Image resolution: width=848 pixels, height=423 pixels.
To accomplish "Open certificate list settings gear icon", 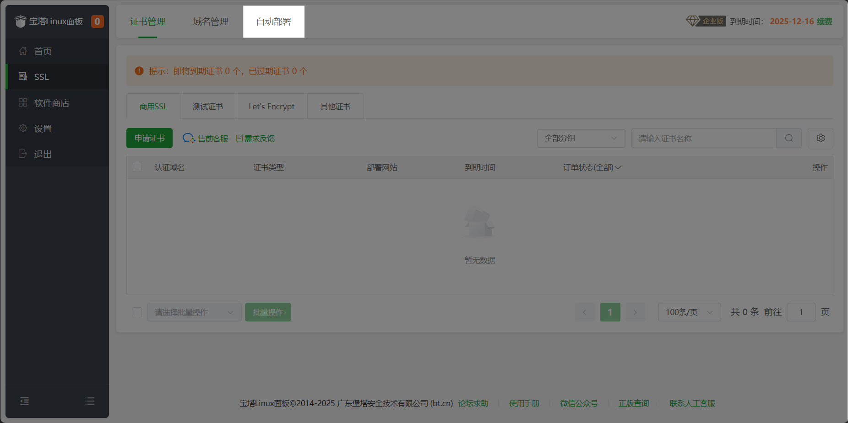I will [820, 138].
